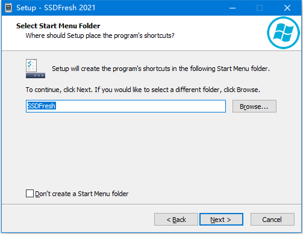Click the Select Start Menu Folder heading

click(58, 26)
